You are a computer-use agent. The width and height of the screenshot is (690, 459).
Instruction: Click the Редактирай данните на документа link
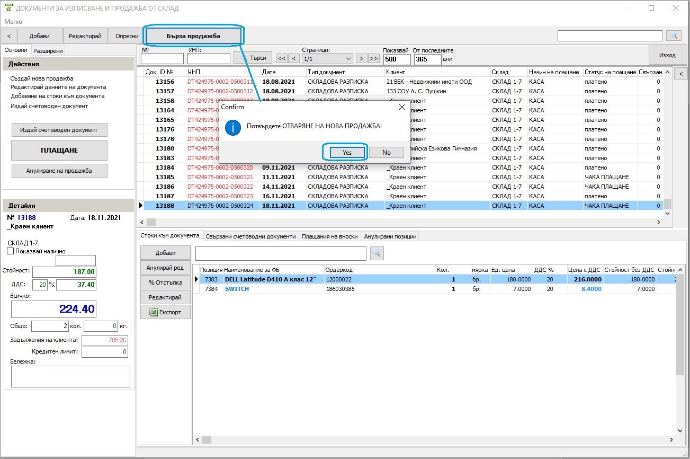[x=58, y=87]
